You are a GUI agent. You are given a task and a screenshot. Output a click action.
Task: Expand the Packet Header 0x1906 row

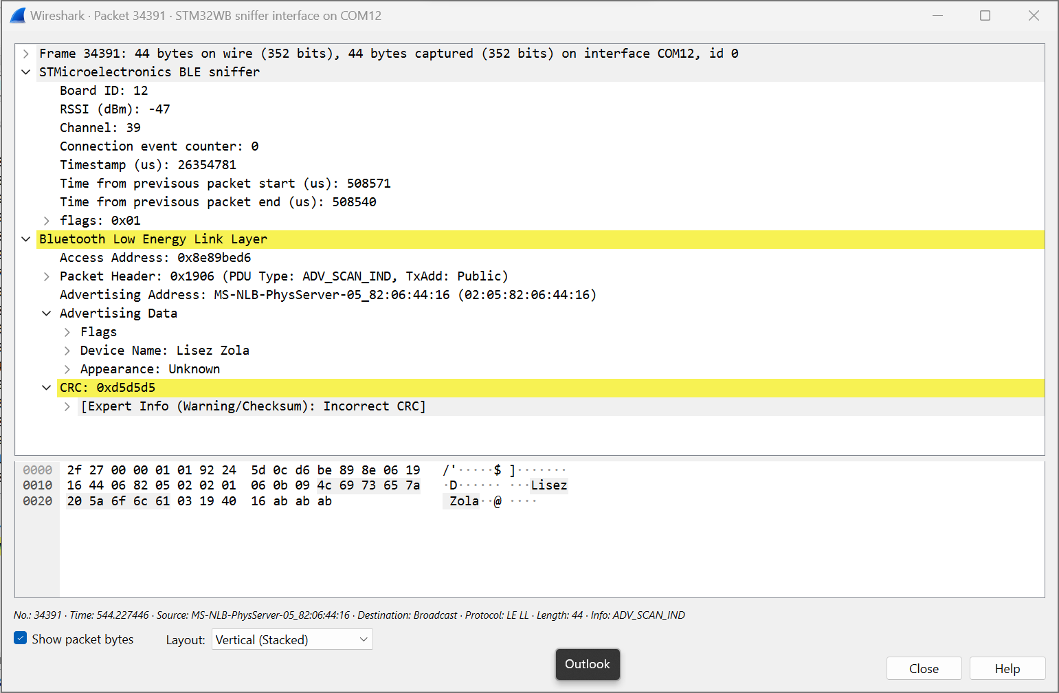click(47, 276)
